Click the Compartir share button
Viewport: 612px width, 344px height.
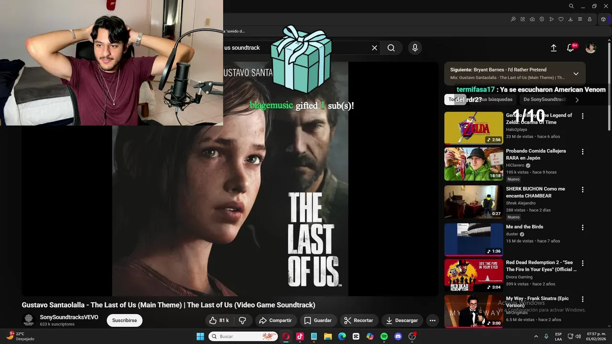(x=275, y=321)
